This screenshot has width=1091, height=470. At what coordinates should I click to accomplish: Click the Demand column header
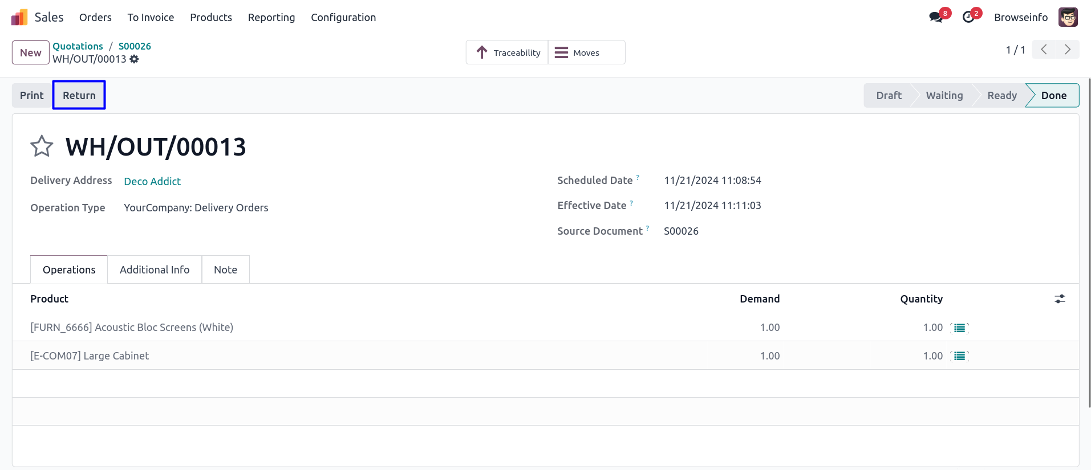tap(760, 299)
